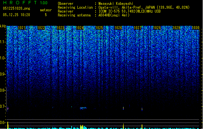Click the meteor count value 5

[46, 15]
